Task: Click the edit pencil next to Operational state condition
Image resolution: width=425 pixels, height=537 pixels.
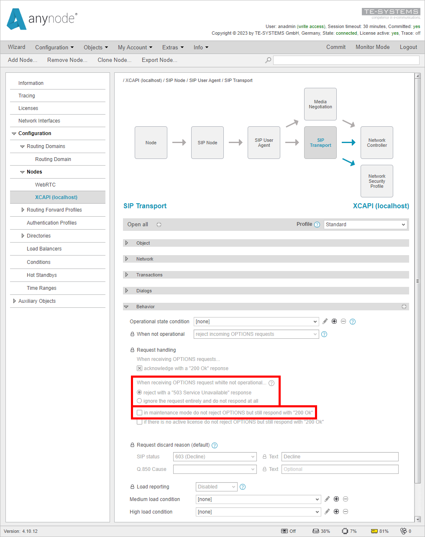Action: 325,321
